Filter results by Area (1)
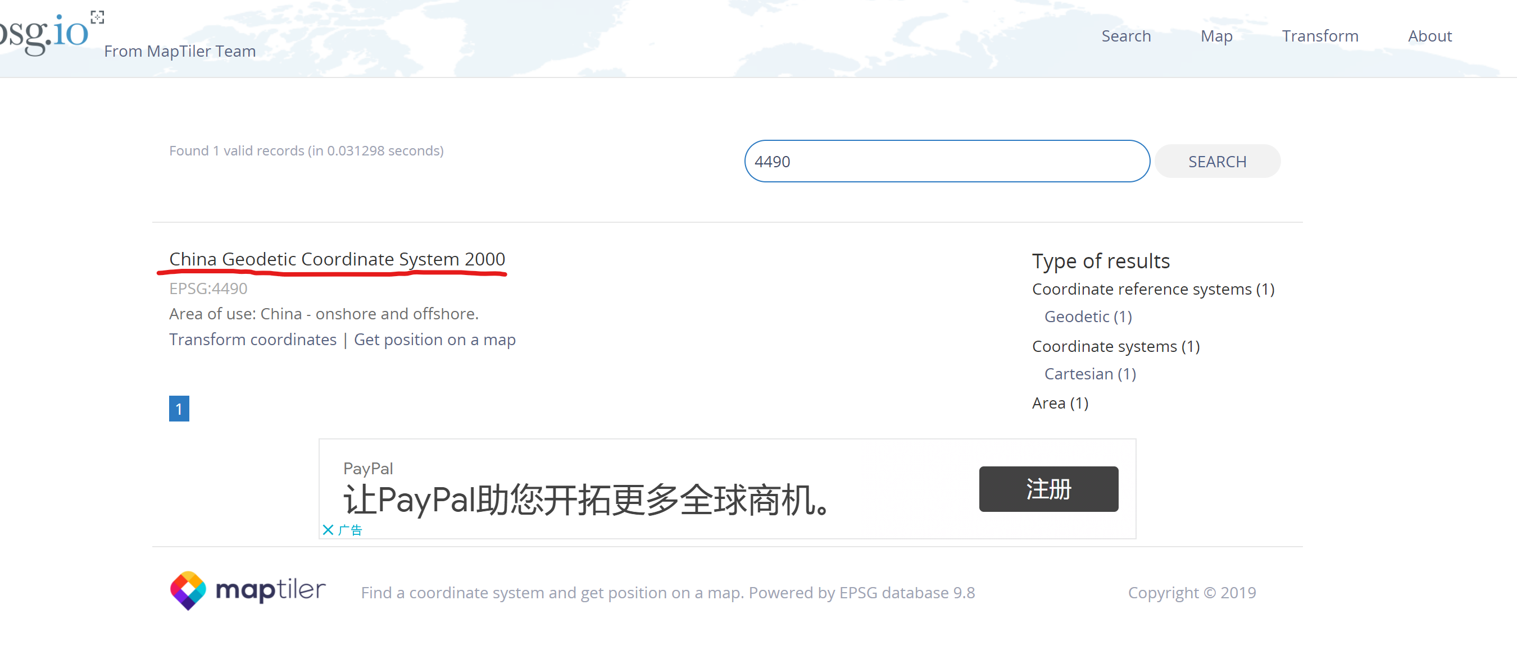 pyautogui.click(x=1060, y=403)
